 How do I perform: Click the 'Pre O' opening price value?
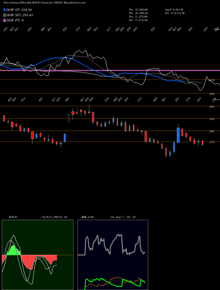point(138,10)
